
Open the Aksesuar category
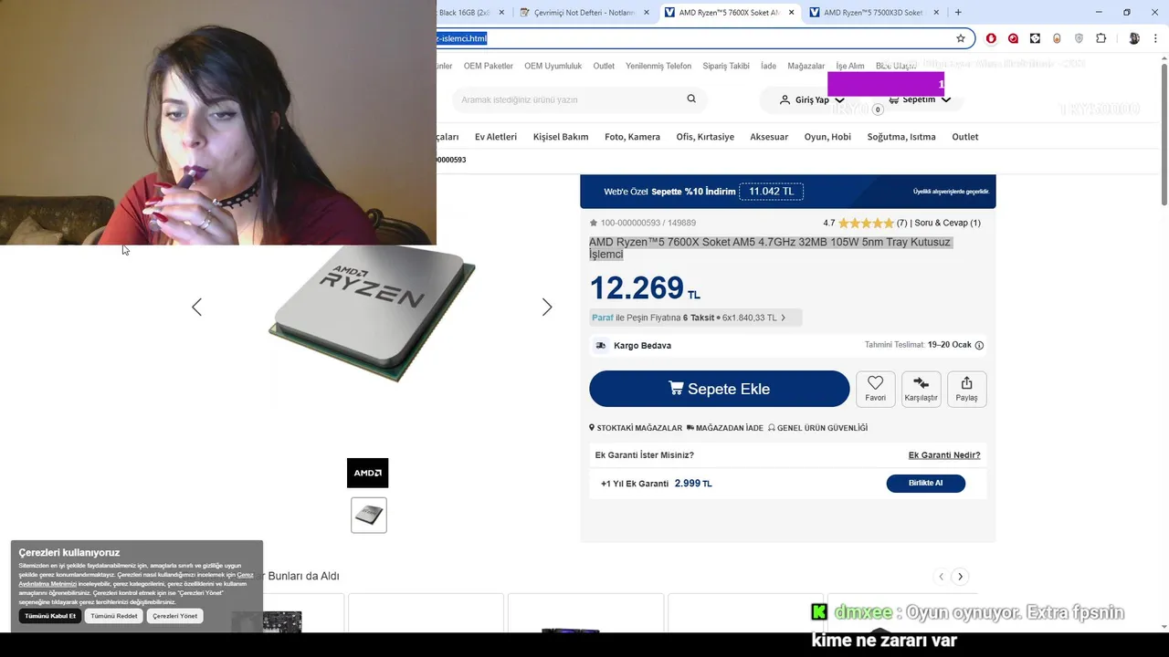[769, 137]
